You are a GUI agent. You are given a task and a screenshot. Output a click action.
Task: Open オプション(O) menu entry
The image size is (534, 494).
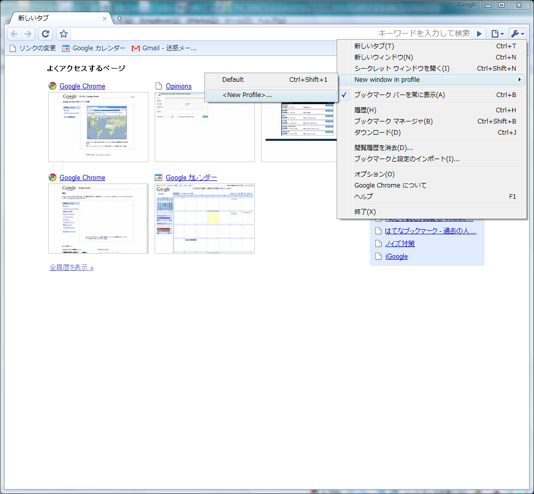[x=432, y=174]
